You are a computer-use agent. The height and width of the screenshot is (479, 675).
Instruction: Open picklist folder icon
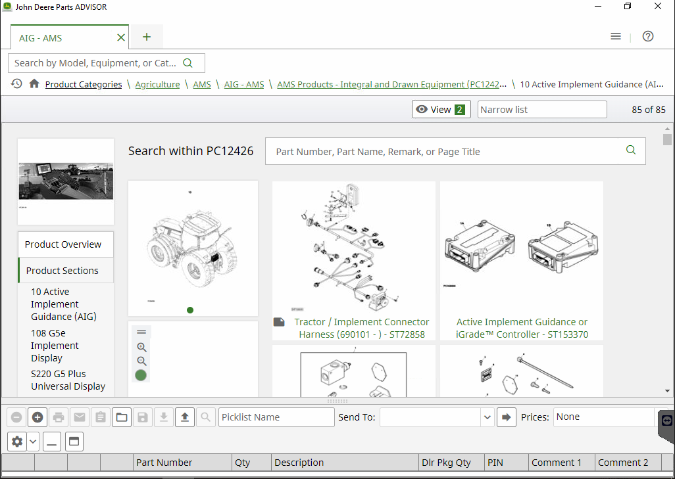click(x=121, y=417)
